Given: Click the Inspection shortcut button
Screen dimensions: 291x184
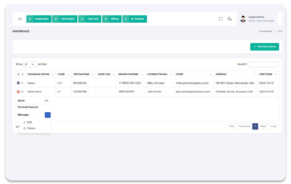Looking at the screenshot, I should 39,19.
